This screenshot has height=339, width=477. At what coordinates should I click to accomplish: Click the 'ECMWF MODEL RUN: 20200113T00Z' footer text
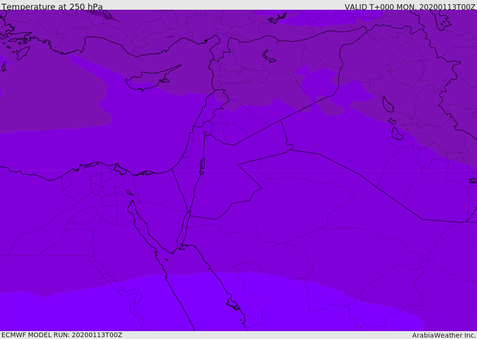(62, 335)
